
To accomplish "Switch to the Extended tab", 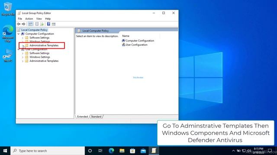I will click(x=83, y=117).
